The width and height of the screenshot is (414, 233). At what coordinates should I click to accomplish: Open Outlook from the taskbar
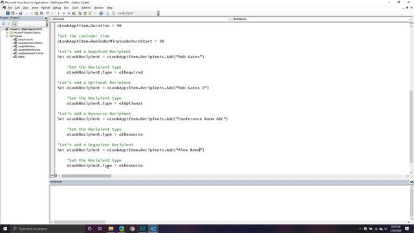pos(153,228)
